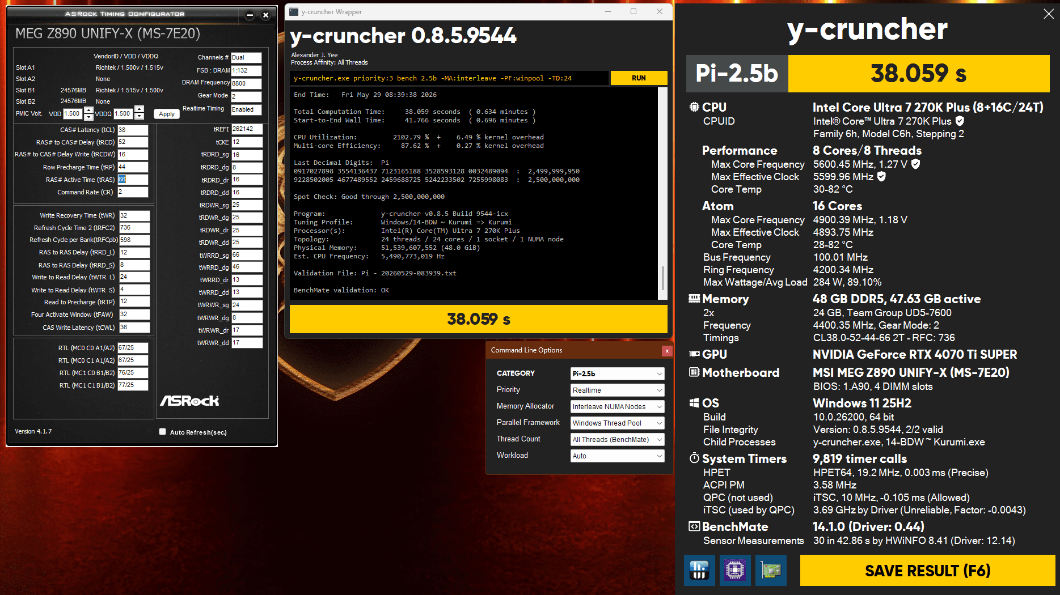
Task: Open the Priority dropdown set to Realtime
Action: [617, 390]
